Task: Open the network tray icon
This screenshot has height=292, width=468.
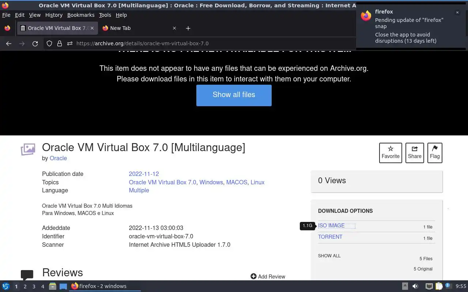Action: pyautogui.click(x=429, y=286)
